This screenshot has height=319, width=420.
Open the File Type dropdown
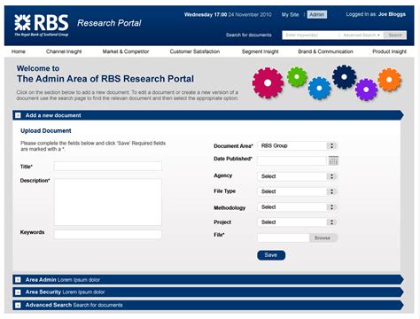click(298, 191)
